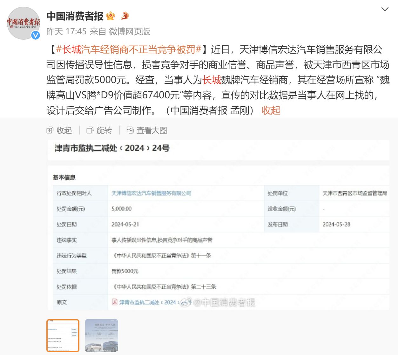
Task: Click the PDF icon in 原文 row
Action: point(115,302)
